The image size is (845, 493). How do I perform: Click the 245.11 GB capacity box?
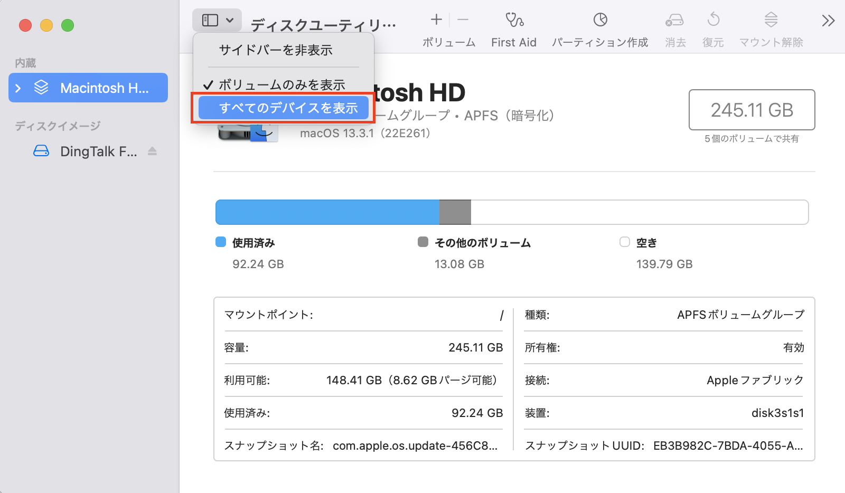[752, 110]
